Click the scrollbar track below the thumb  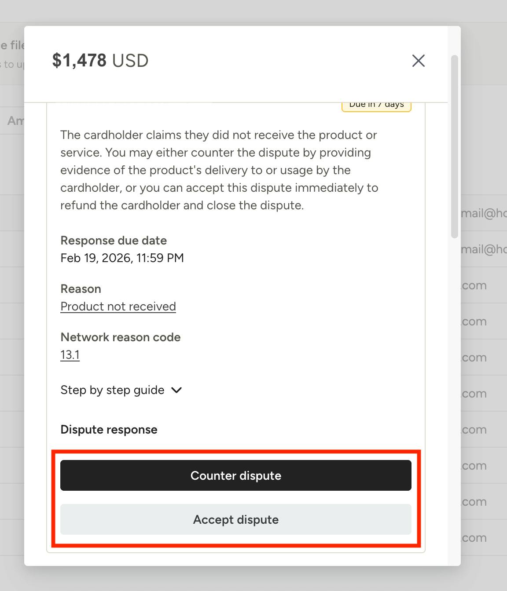pos(455,396)
